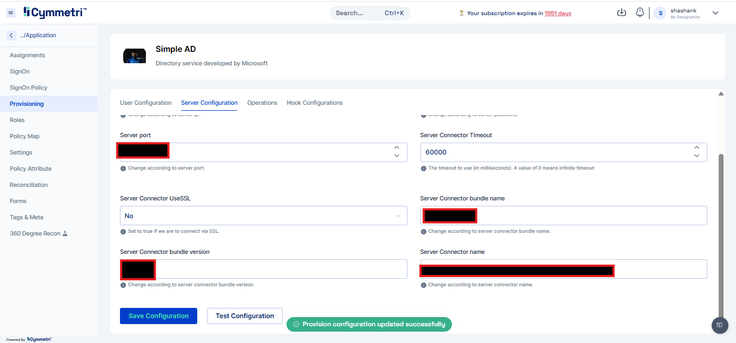736x343 pixels.
Task: Select the Server Configuration tab
Action: click(209, 103)
